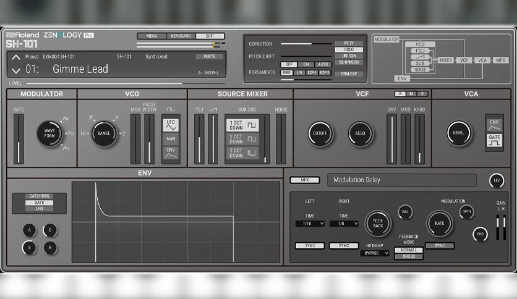Set feedback mode to CROSS
This screenshot has height=299, width=517.
pyautogui.click(x=409, y=256)
